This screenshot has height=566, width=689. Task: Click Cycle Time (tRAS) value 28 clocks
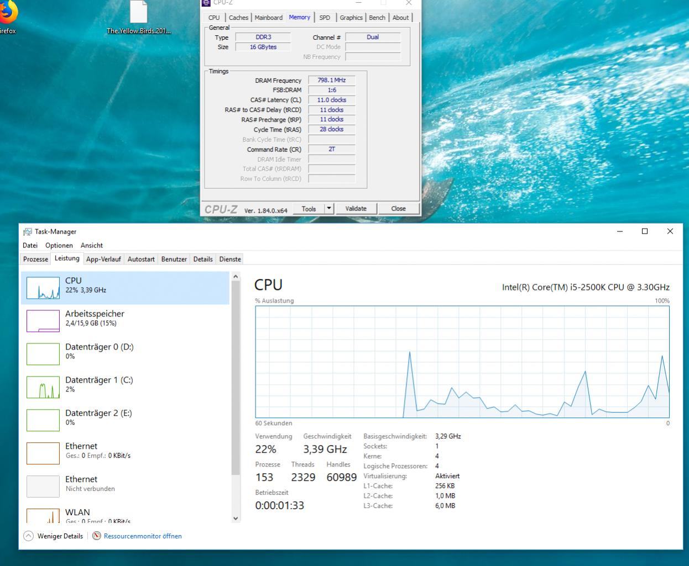coord(331,129)
